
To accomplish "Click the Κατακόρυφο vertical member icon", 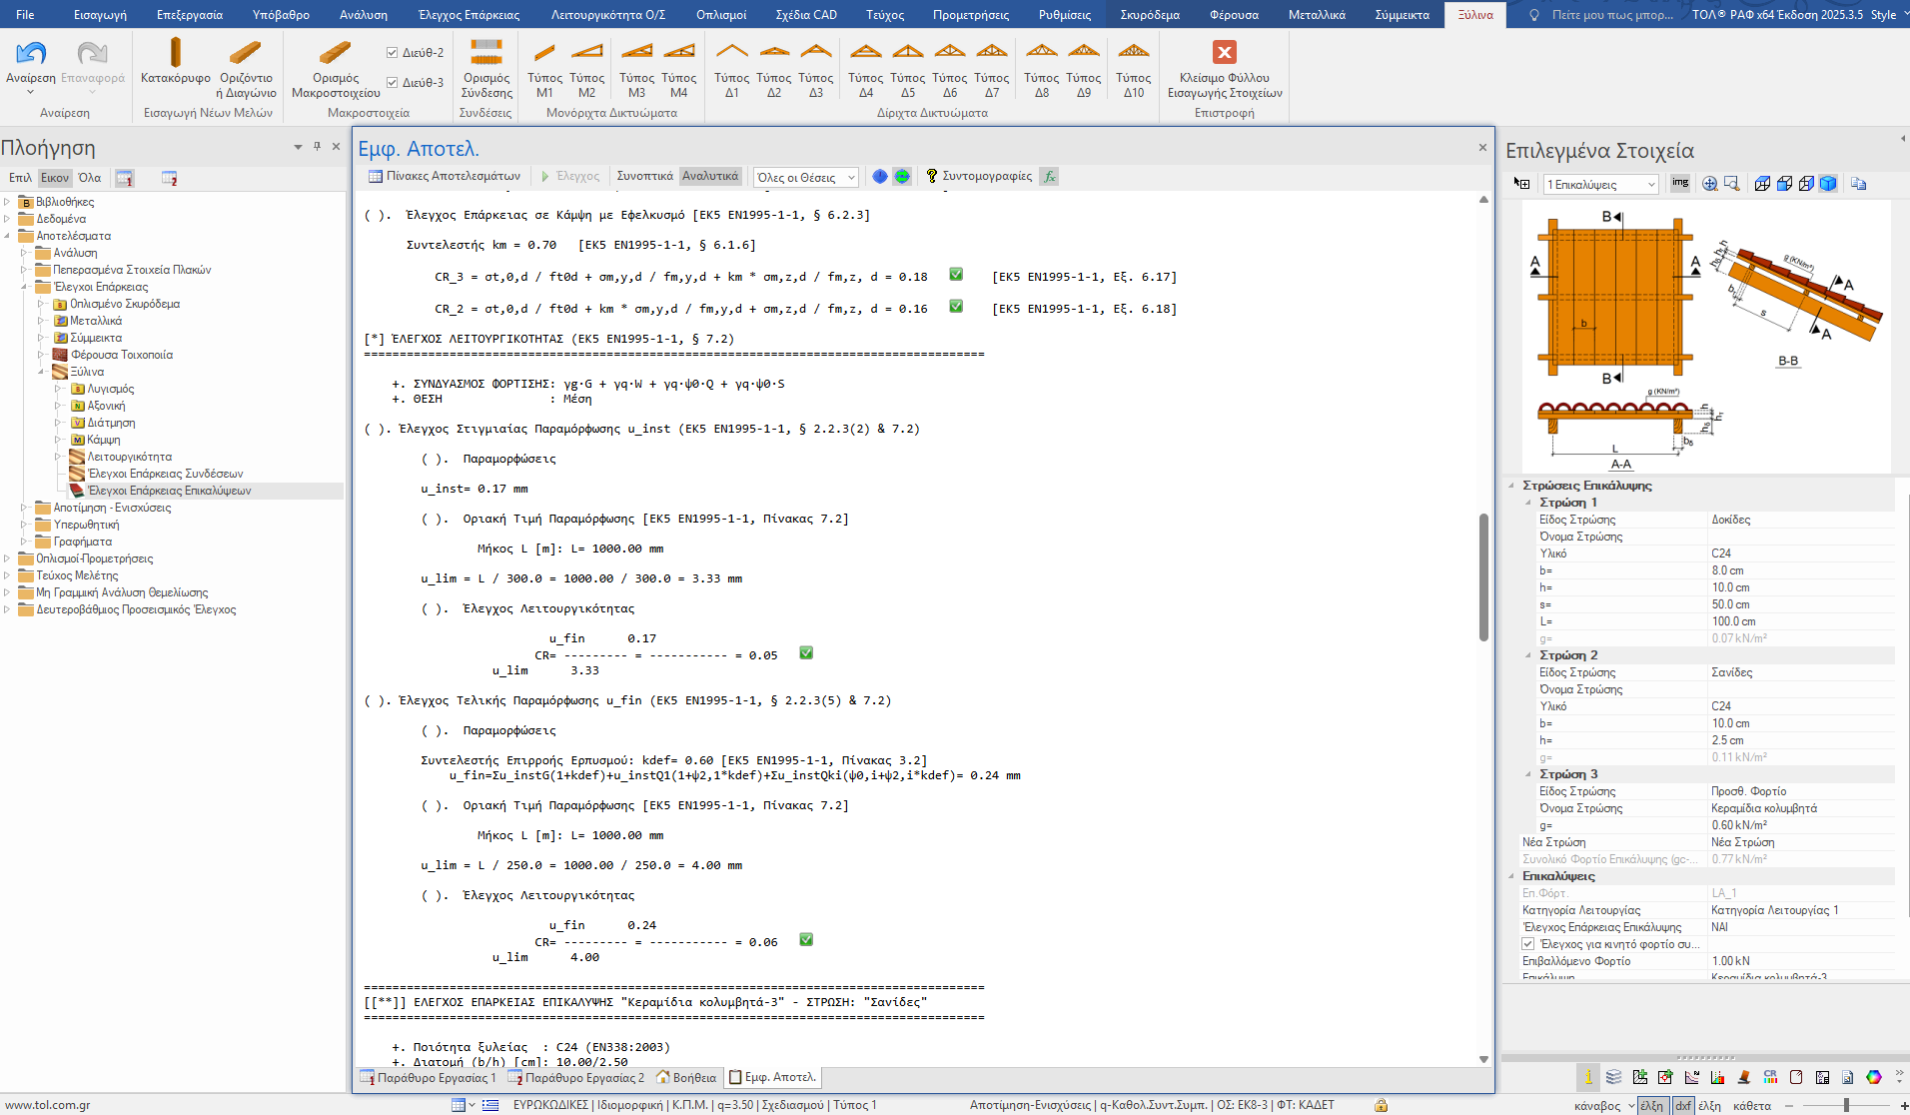I will click(175, 54).
